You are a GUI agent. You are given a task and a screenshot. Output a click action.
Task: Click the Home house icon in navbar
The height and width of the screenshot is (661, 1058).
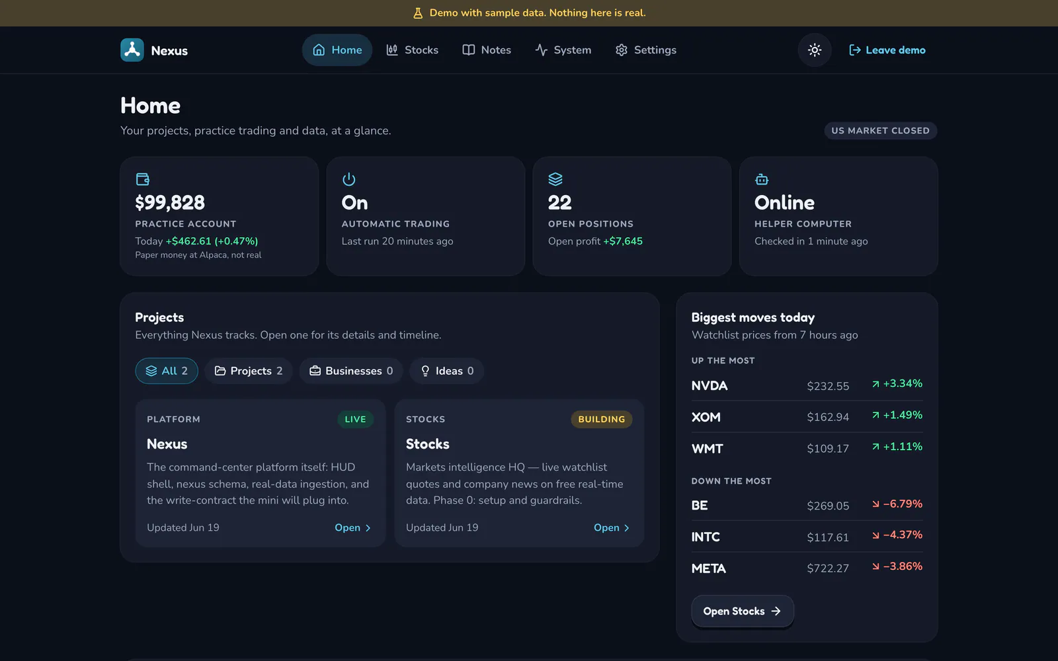[x=319, y=50]
